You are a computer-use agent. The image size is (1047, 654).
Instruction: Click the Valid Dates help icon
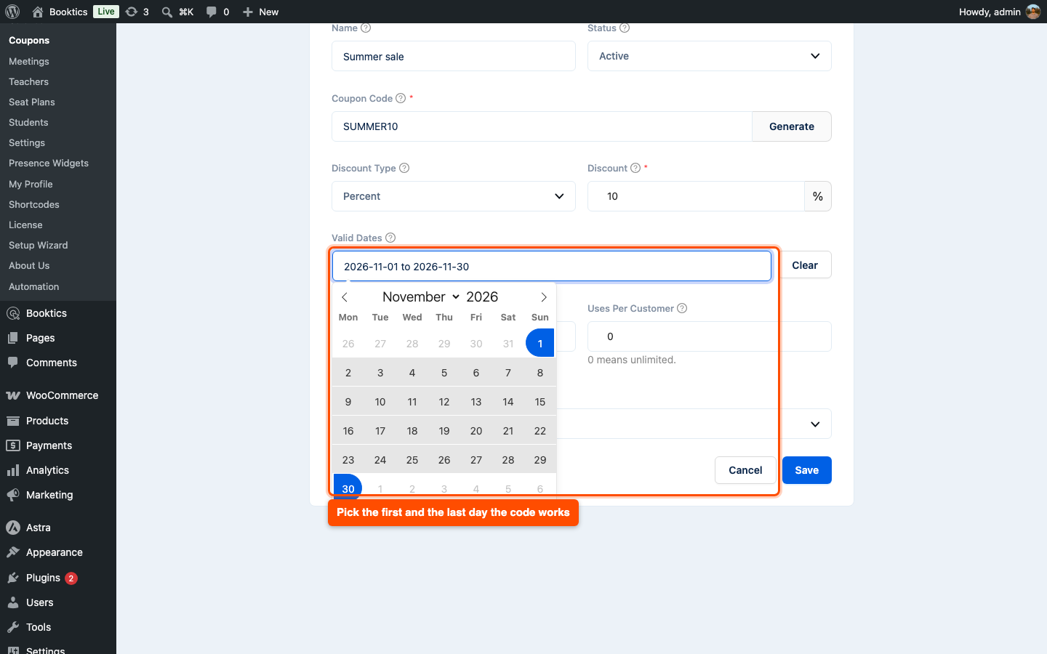pyautogui.click(x=390, y=238)
